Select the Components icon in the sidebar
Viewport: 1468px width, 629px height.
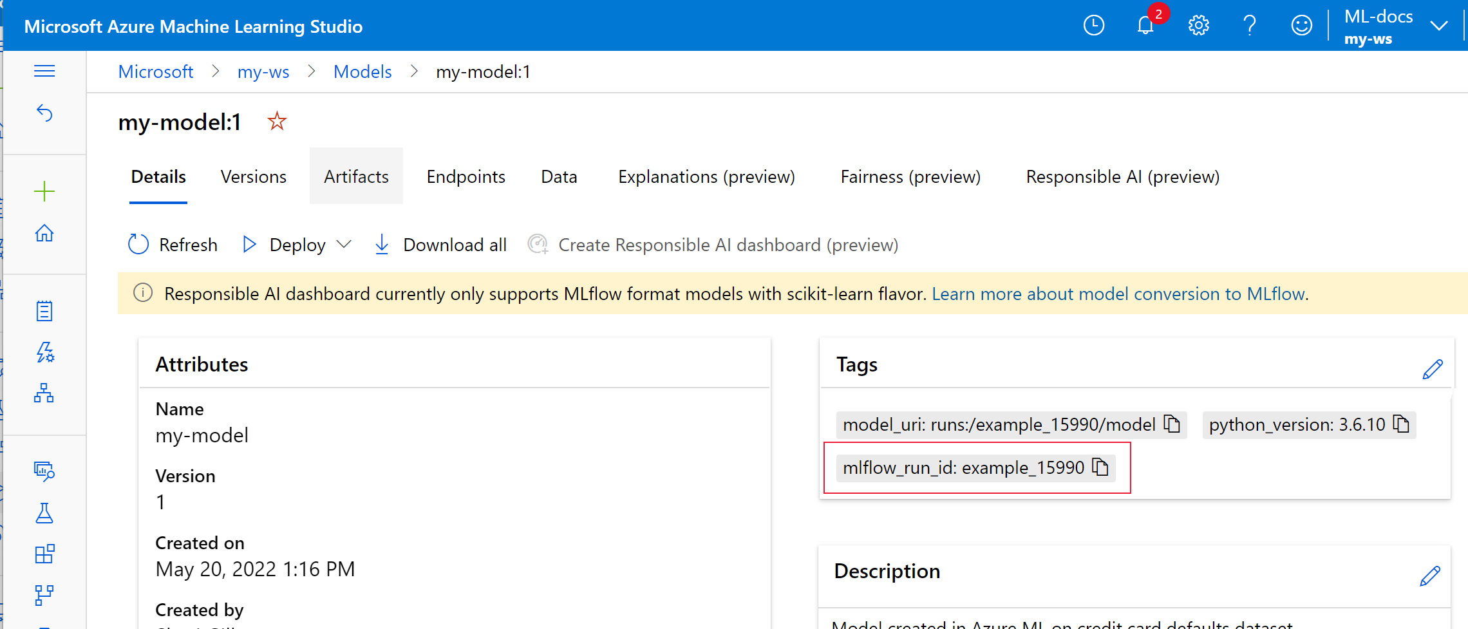(x=44, y=554)
